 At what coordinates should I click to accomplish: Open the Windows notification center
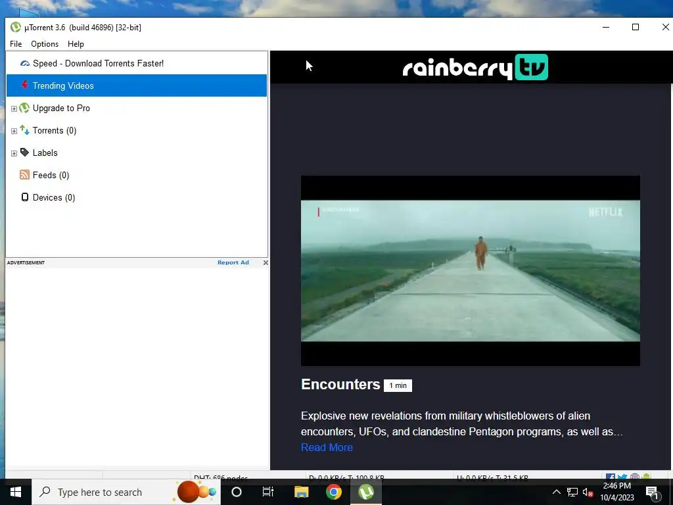point(653,492)
